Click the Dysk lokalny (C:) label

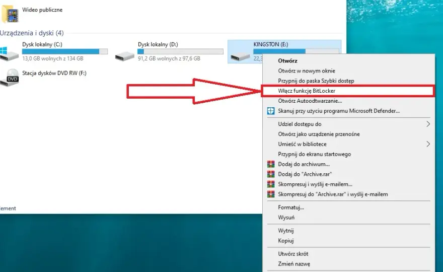point(42,44)
